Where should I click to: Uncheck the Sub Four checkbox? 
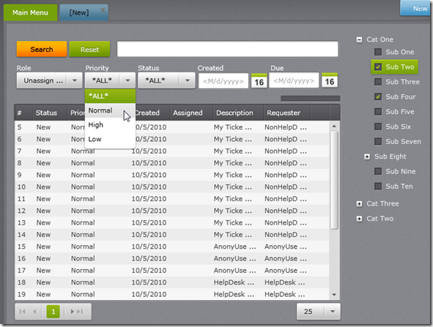(378, 97)
